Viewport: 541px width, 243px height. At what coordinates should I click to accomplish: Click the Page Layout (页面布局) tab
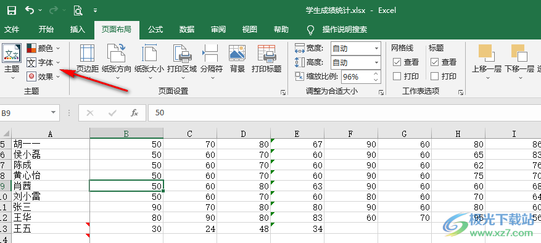click(117, 30)
